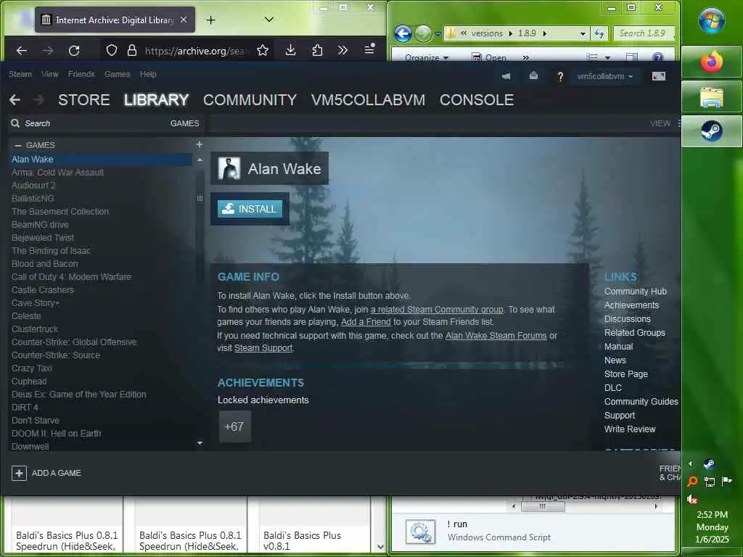This screenshot has height=557, width=743.
Task: Open the Friends menu in Steam
Action: [x=81, y=74]
